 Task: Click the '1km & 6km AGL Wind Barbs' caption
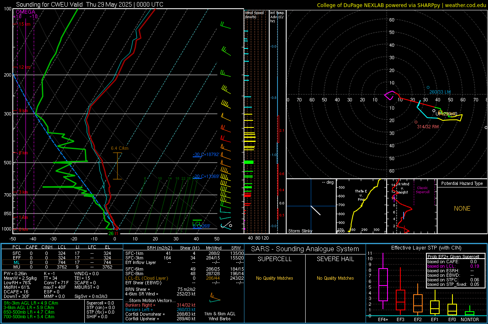(220, 316)
